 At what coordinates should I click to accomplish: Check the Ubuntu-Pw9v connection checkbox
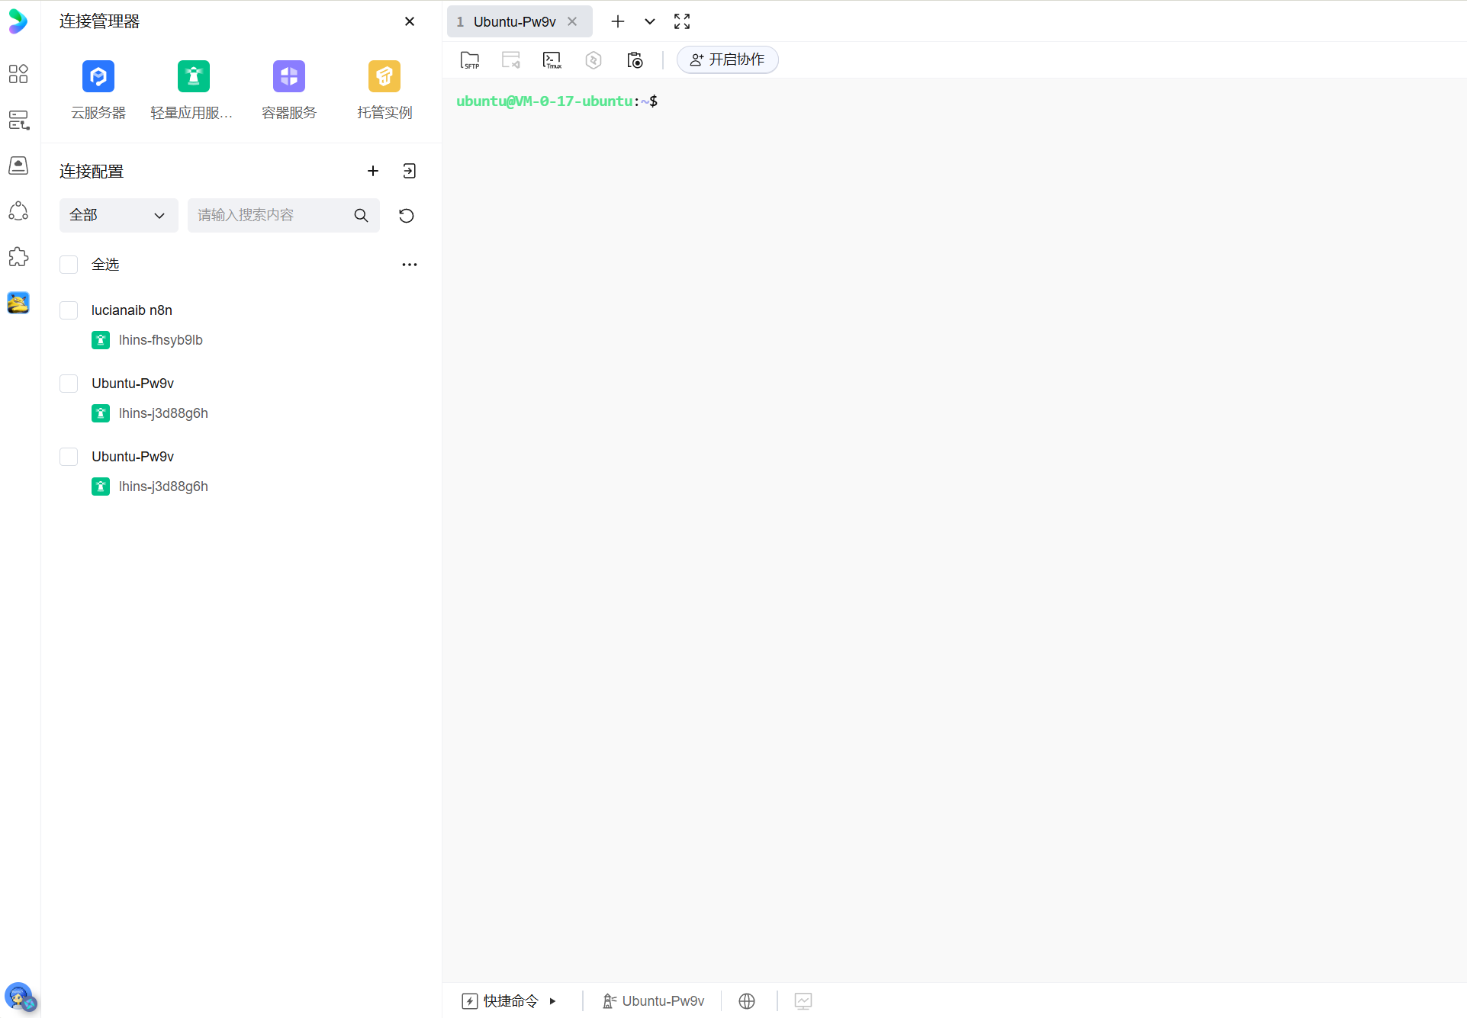(x=69, y=383)
